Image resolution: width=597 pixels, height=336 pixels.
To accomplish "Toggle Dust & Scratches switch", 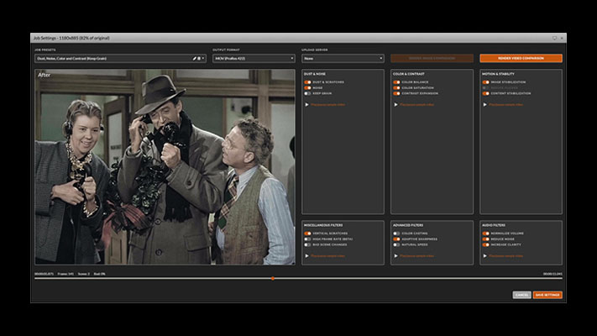I will (307, 82).
